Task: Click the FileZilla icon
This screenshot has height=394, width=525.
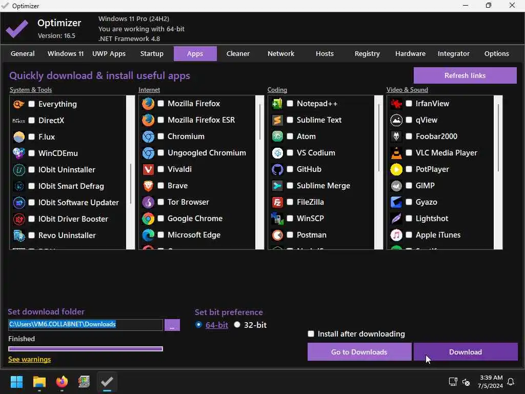Action: [x=277, y=202]
